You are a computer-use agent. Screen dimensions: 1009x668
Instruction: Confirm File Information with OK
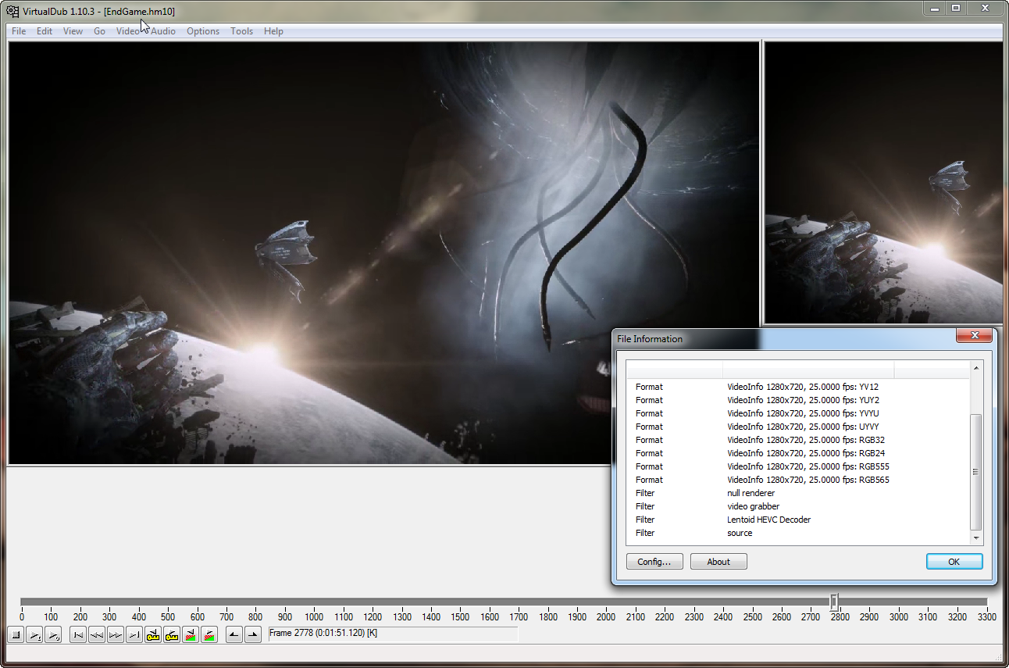(954, 562)
